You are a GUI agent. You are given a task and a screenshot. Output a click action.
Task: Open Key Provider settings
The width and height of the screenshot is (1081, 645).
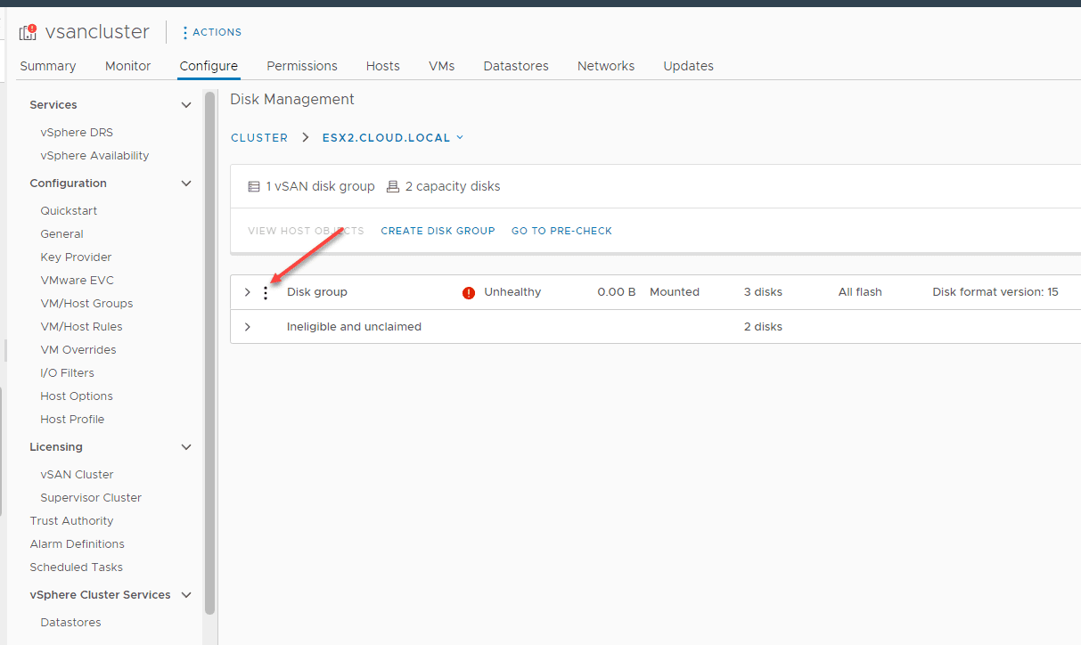click(x=76, y=257)
